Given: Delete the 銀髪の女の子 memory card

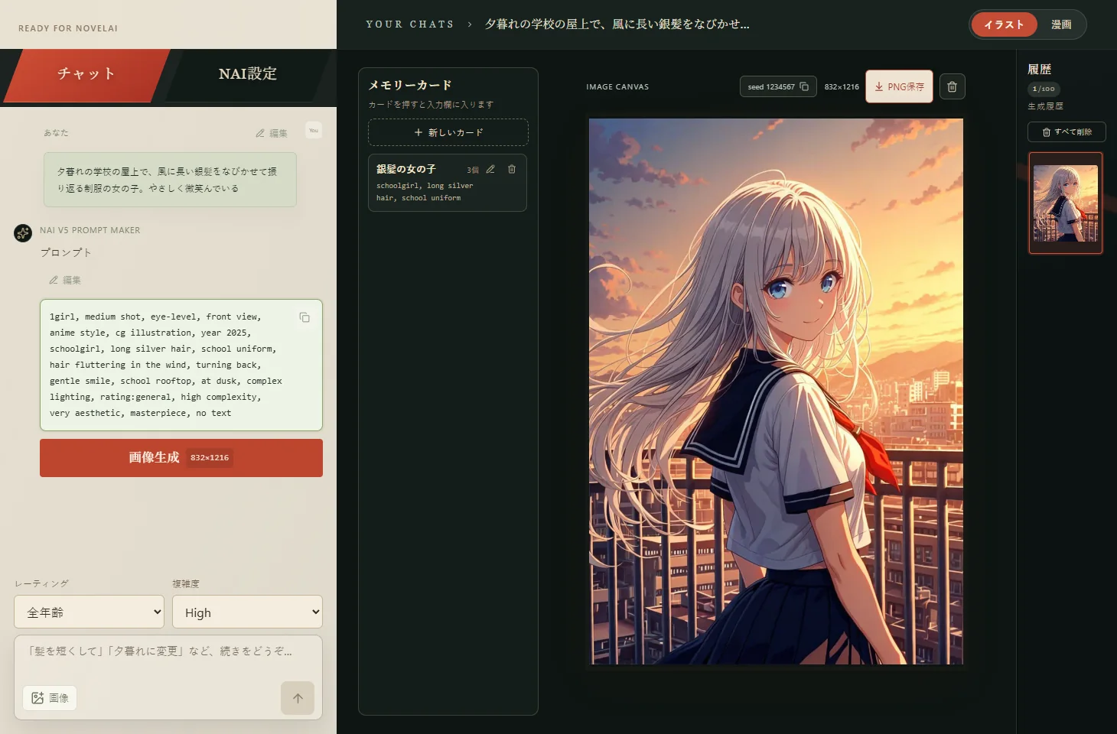Looking at the screenshot, I should coord(512,170).
